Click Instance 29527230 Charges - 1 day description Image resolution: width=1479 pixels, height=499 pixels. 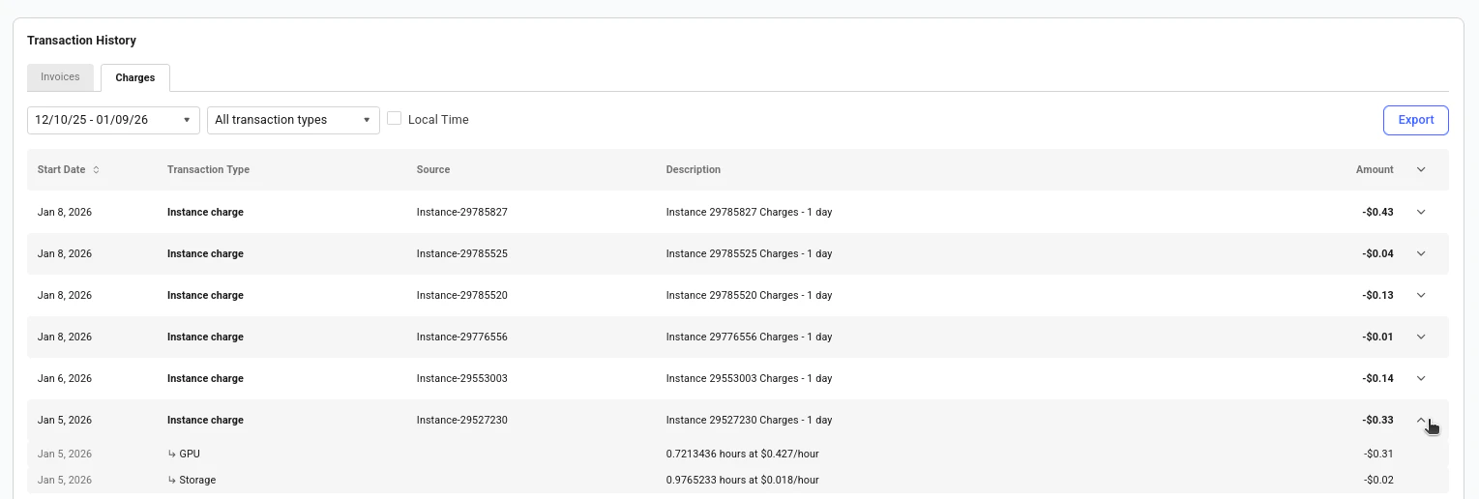pyautogui.click(x=749, y=420)
